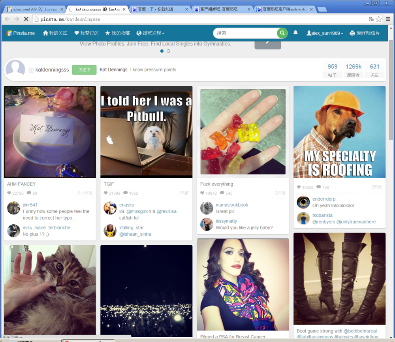Open the cat biting hand photo
This screenshot has width=395, height=342.
click(50, 290)
